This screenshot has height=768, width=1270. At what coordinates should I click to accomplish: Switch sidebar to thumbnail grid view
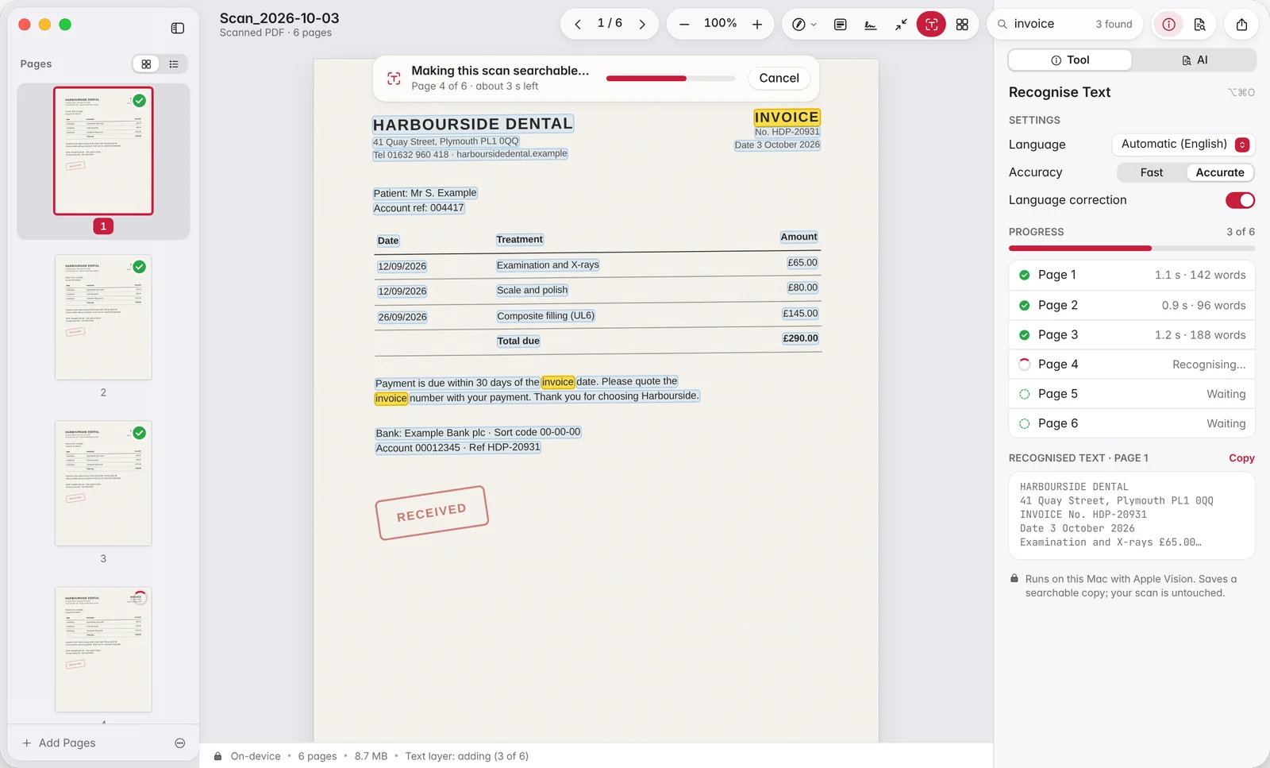click(x=146, y=64)
